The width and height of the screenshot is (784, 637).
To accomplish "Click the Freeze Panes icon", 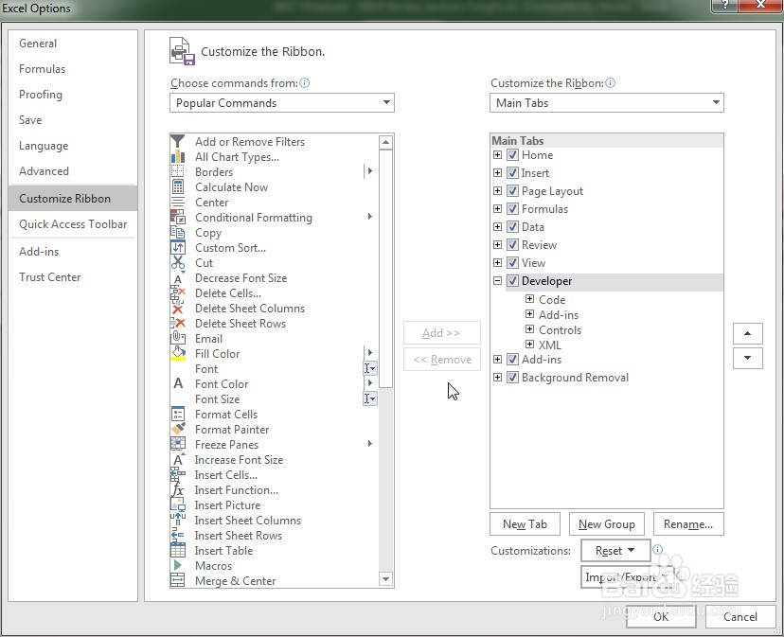I will pos(177,445).
